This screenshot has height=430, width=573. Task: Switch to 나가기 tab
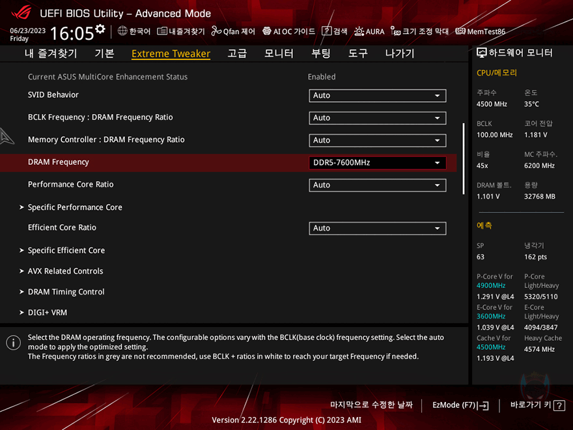point(400,53)
